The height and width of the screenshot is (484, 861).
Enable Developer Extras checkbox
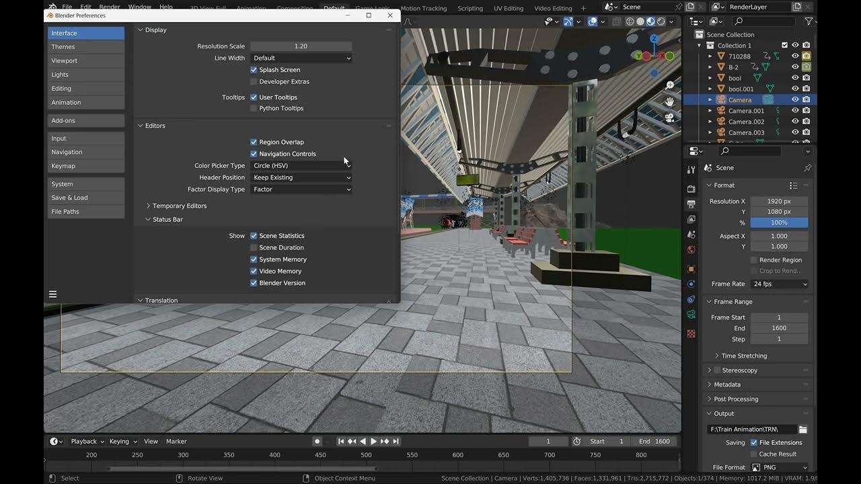pyautogui.click(x=254, y=81)
